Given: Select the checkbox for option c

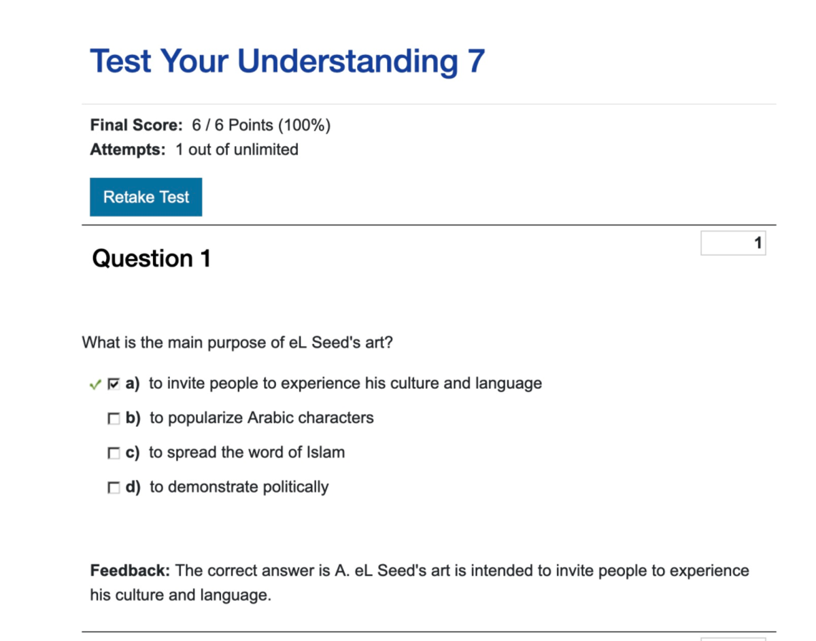Looking at the screenshot, I should (114, 453).
